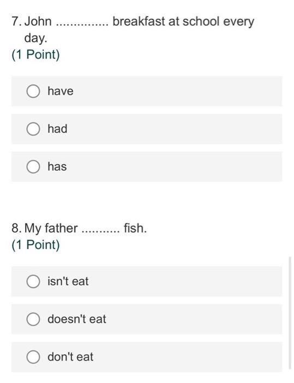Select the 'have' radio button
This screenshot has height=383, width=294.
(x=33, y=91)
